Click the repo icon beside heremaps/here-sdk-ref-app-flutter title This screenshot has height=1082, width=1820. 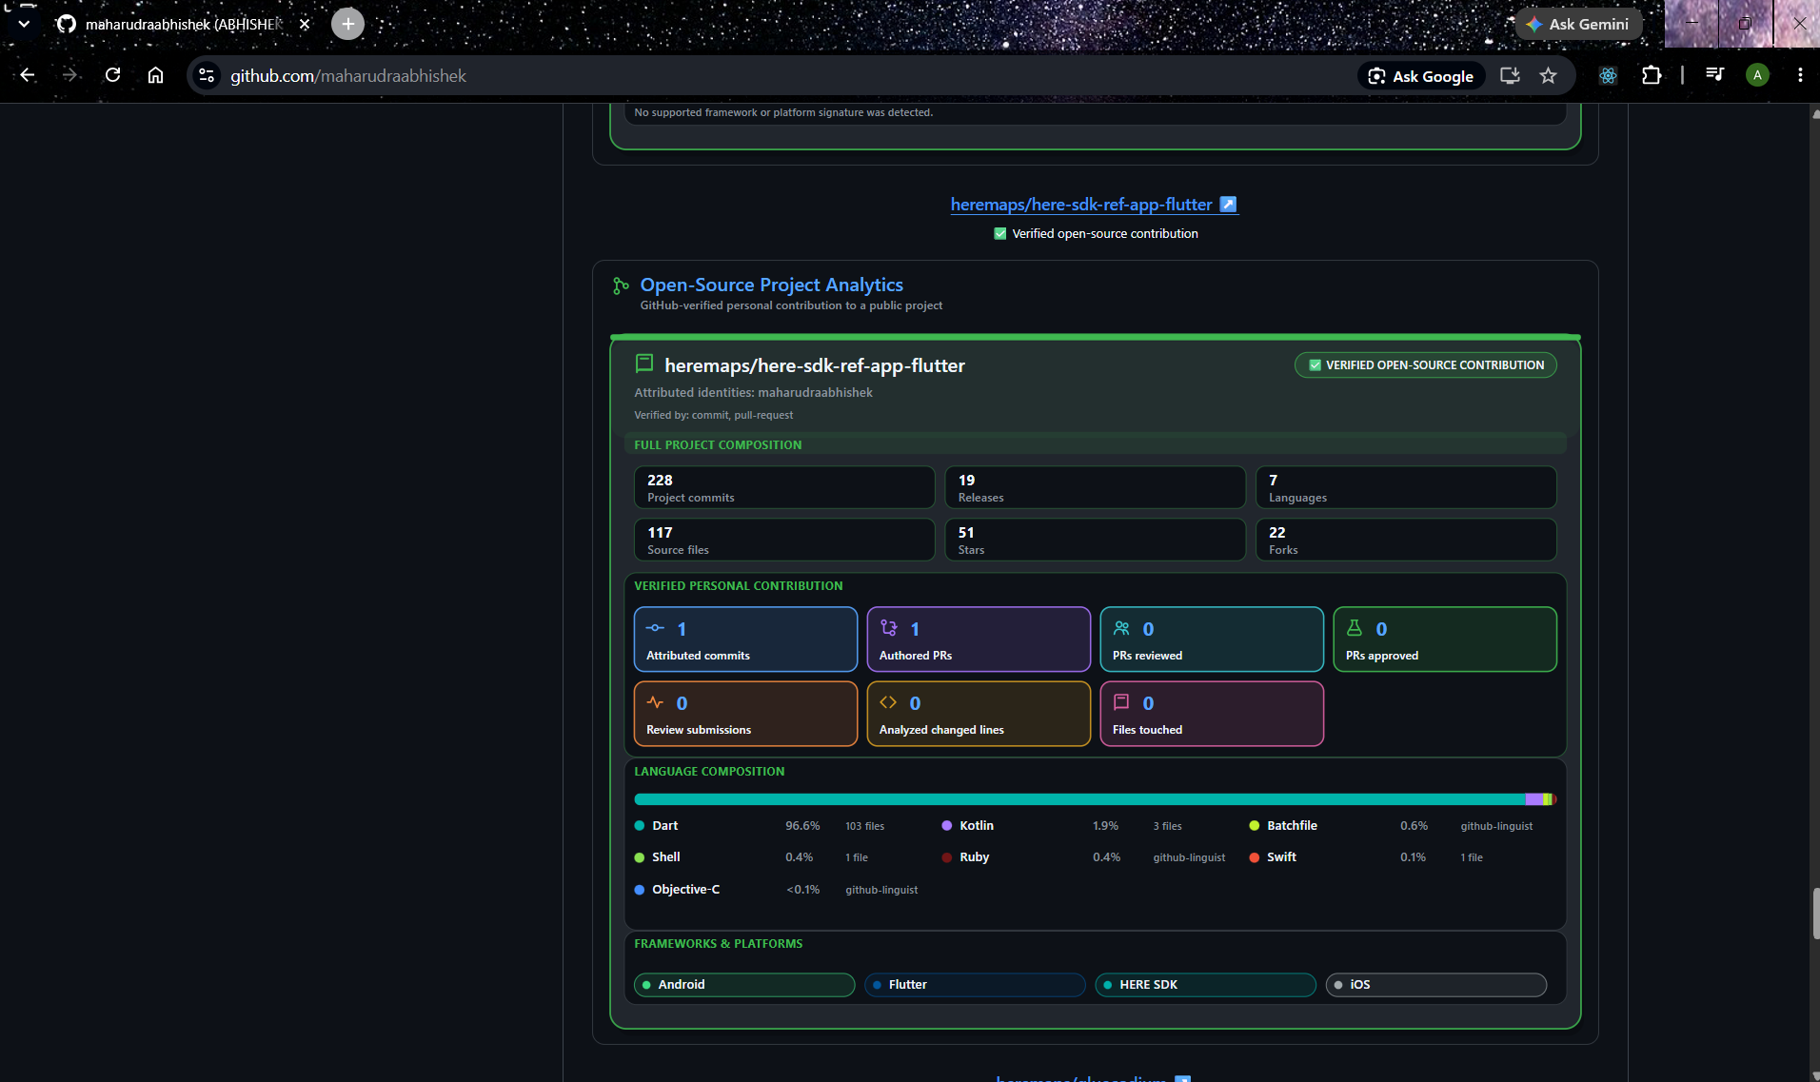tap(644, 364)
